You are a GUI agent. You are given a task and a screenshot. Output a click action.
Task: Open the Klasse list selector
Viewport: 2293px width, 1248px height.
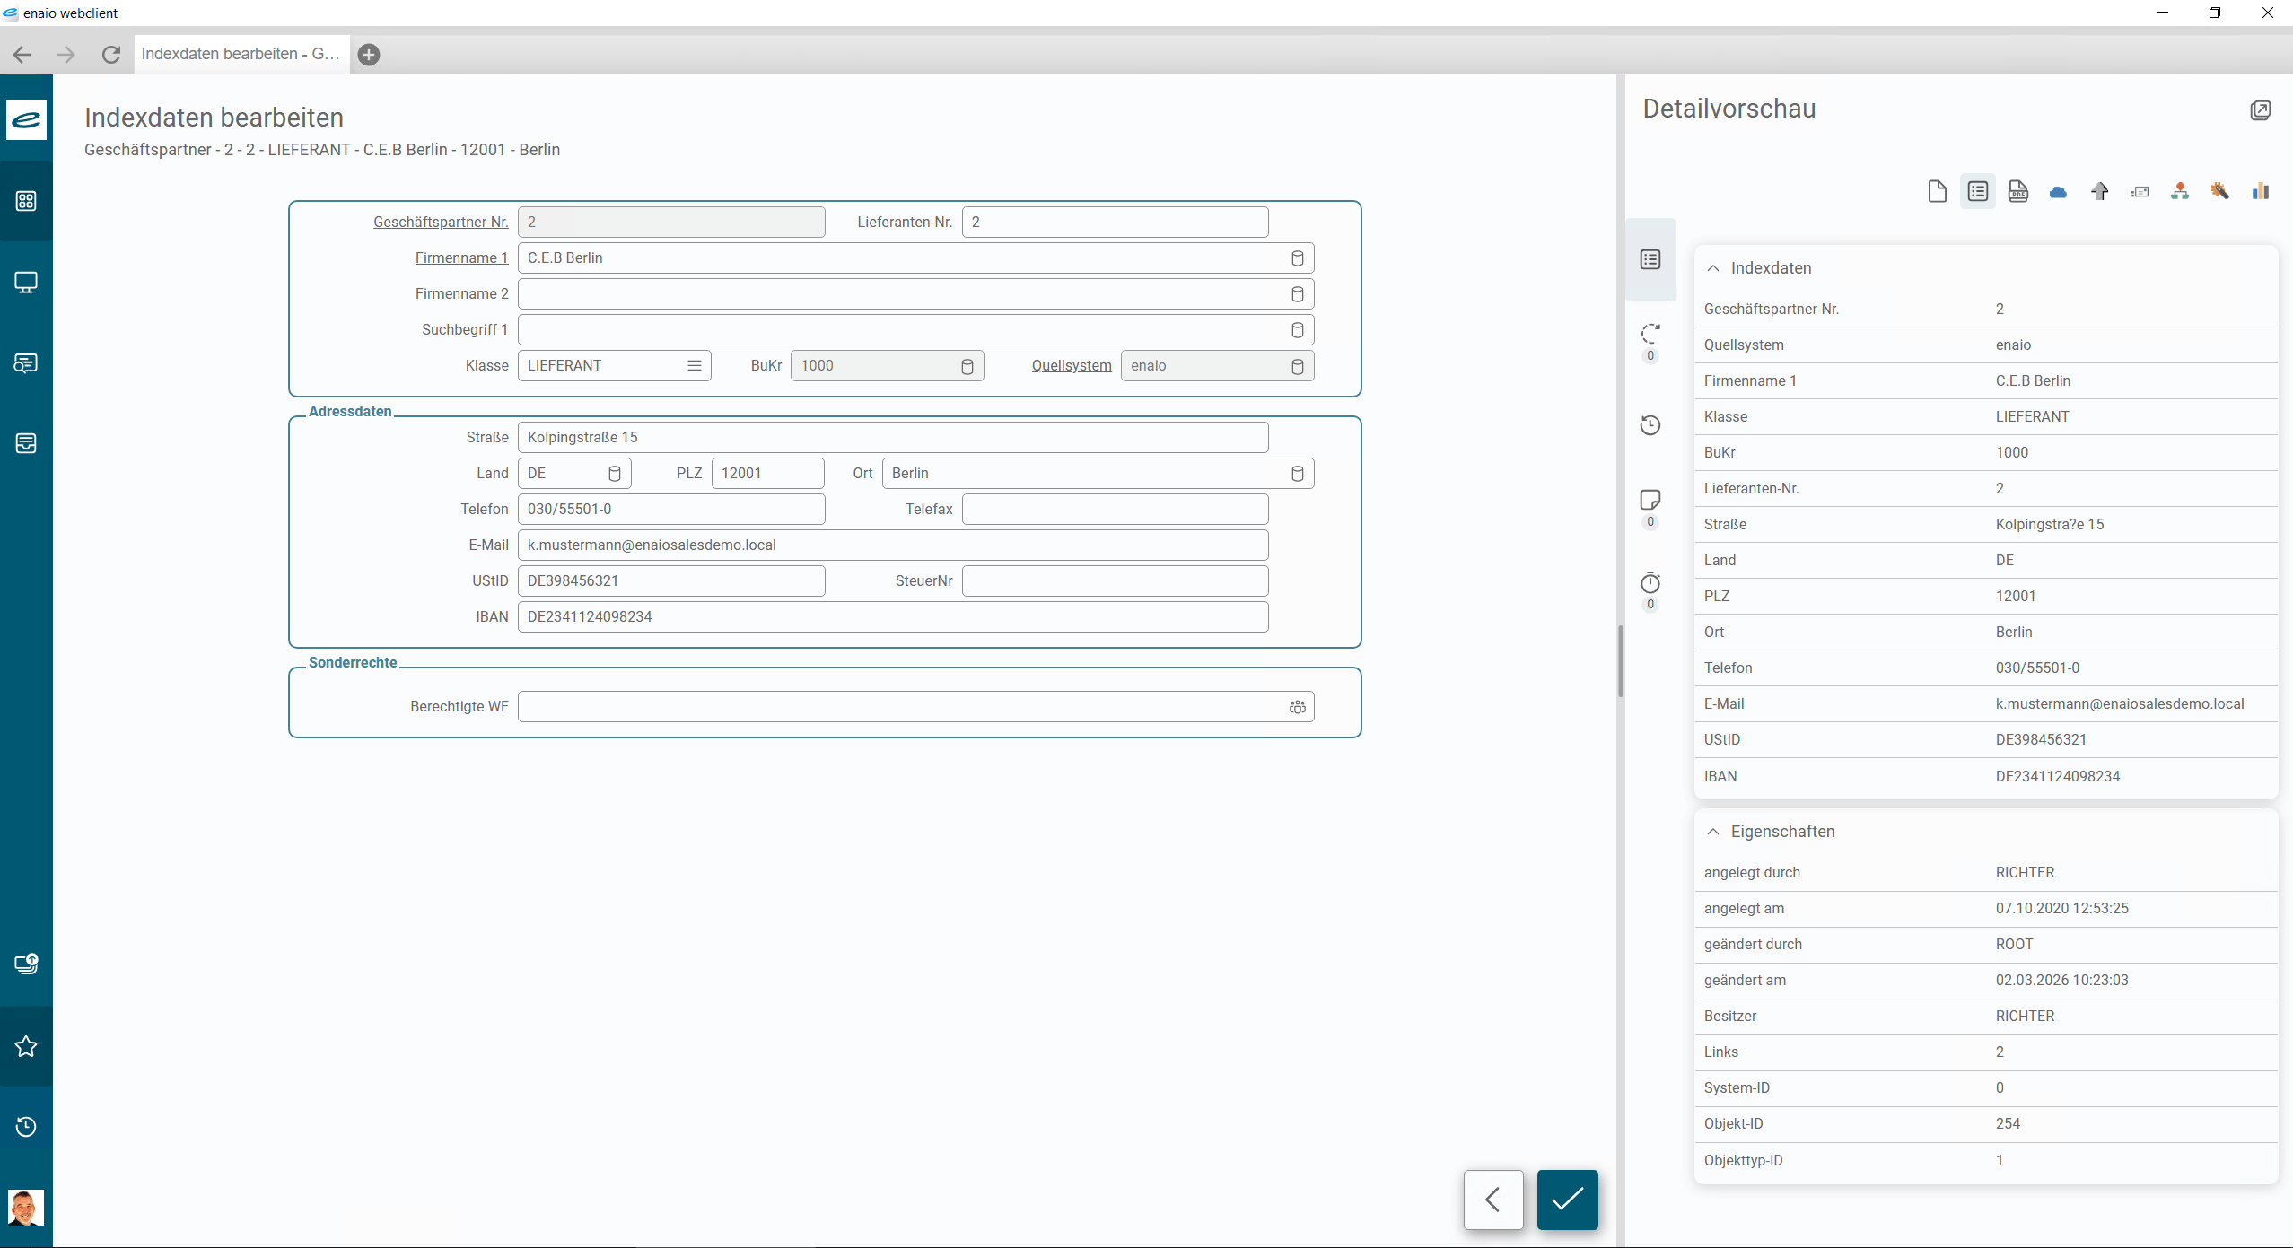point(694,365)
